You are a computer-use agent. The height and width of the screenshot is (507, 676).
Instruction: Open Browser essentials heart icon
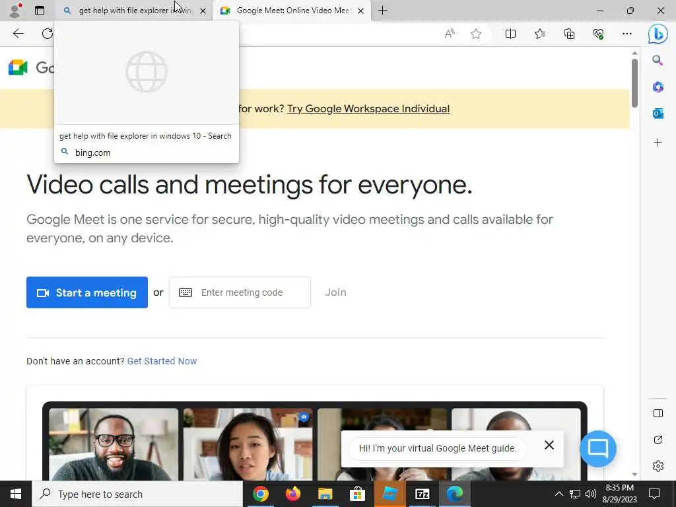pyautogui.click(x=598, y=34)
